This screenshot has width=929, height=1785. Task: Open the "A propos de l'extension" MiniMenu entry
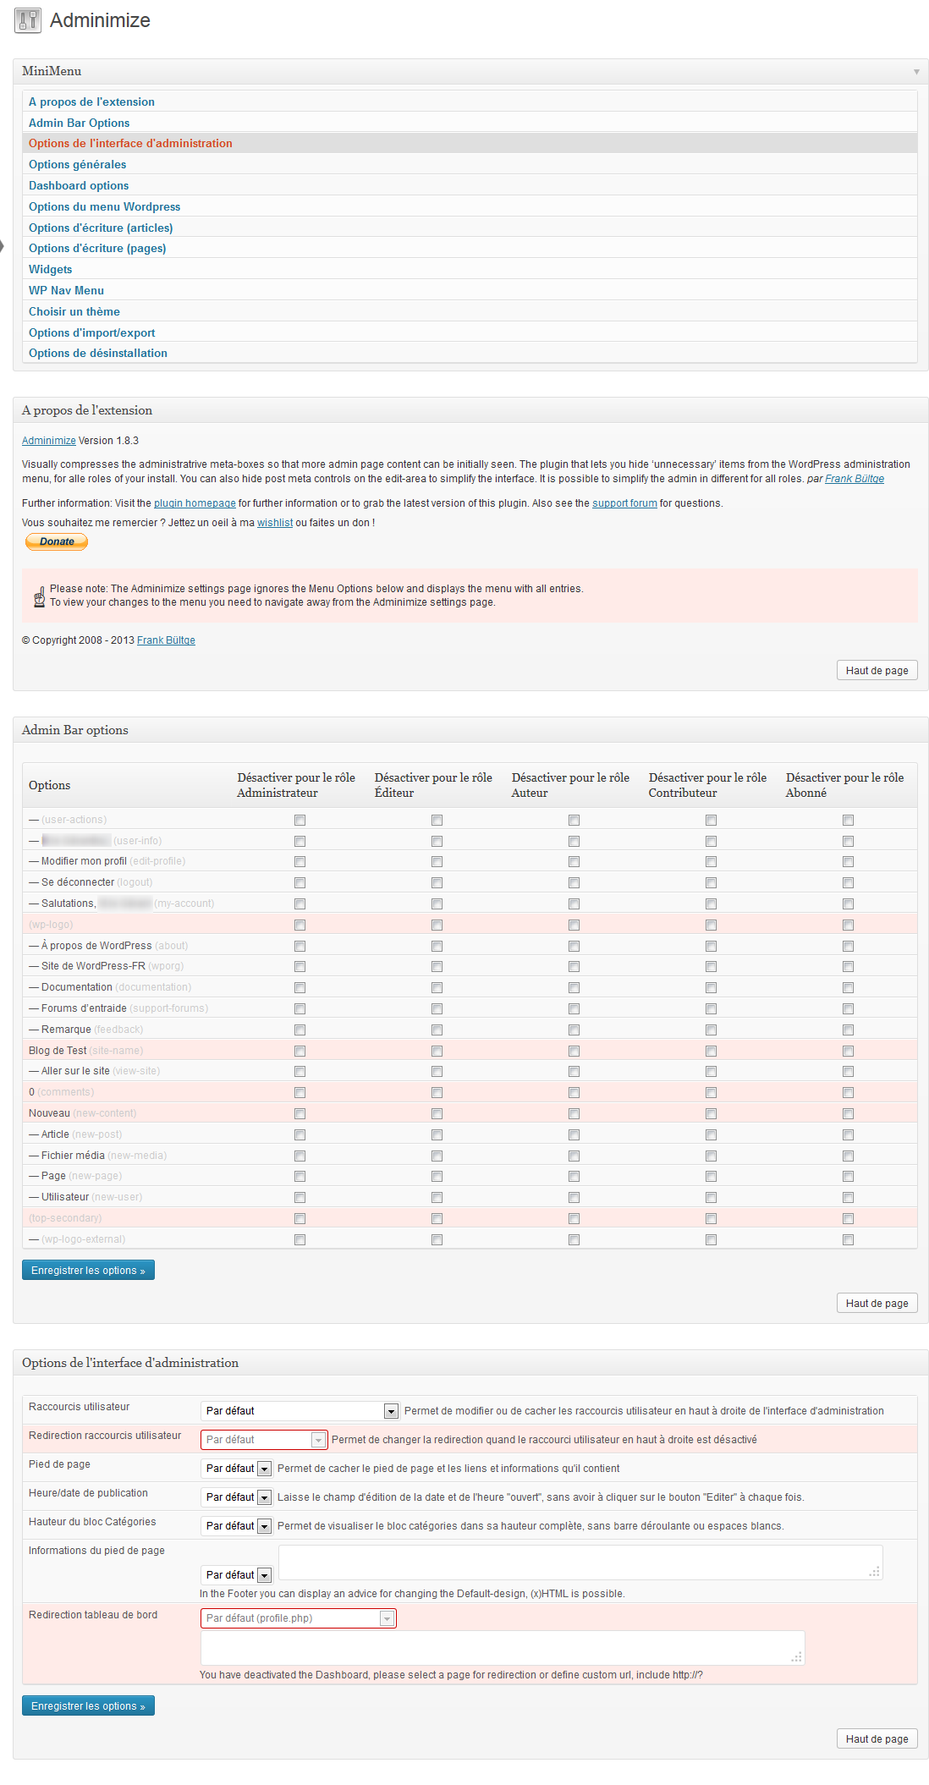coord(91,102)
